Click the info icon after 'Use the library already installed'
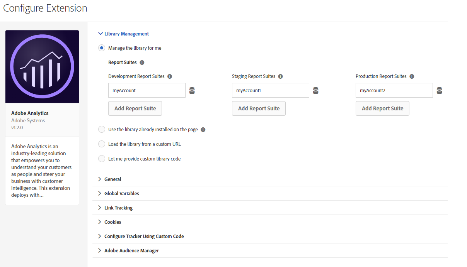Image resolution: width=467 pixels, height=267 pixels. [203, 129]
